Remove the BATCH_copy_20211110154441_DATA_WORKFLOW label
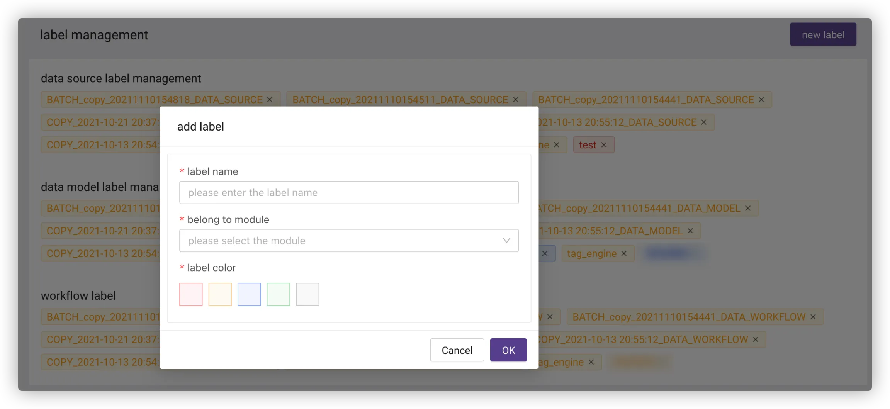 [813, 317]
